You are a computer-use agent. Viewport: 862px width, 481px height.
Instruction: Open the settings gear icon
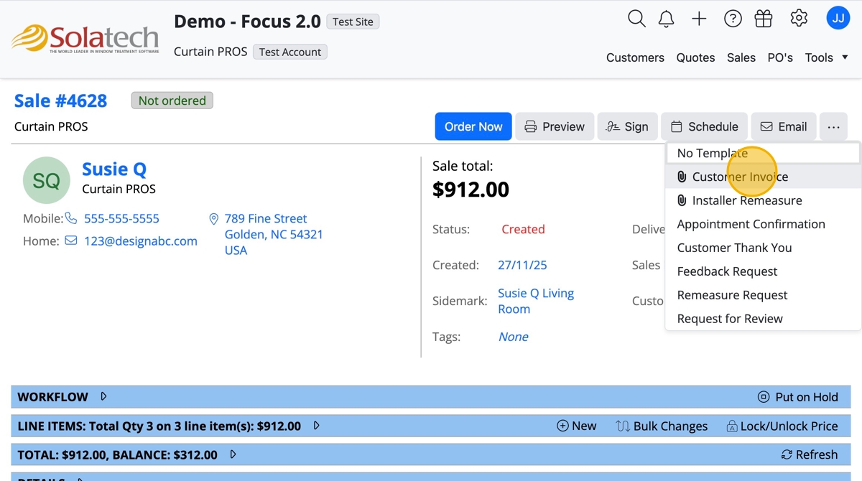799,19
